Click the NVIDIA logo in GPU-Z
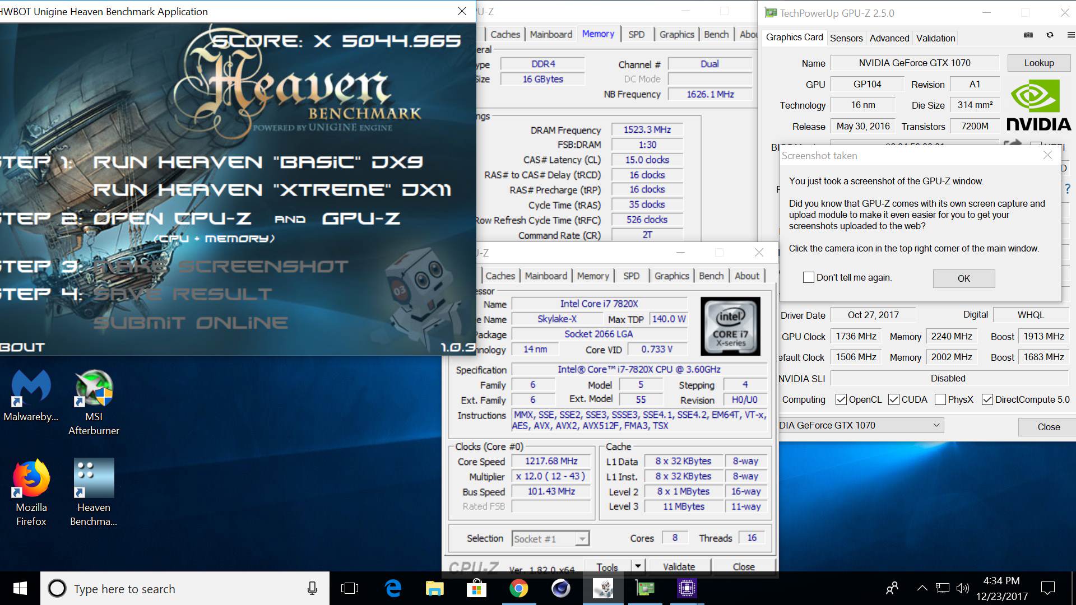1076x605 pixels. [1038, 105]
